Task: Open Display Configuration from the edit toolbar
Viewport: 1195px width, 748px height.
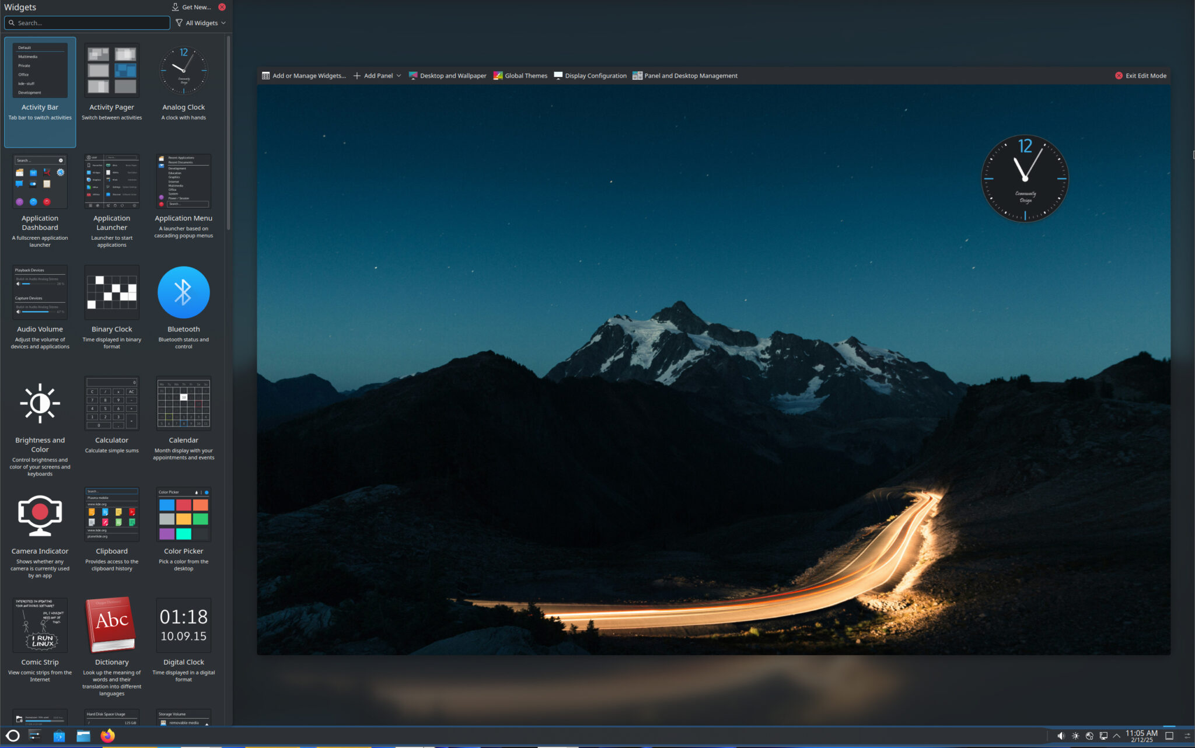Action: click(x=590, y=75)
